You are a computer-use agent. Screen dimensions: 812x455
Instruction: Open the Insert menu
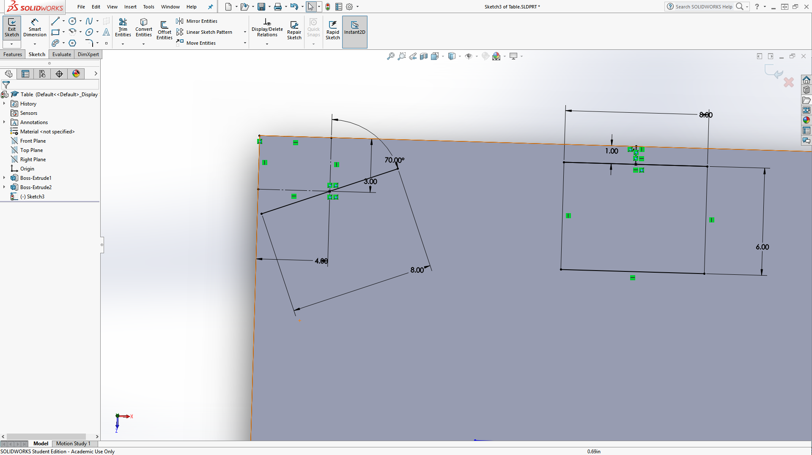click(x=130, y=7)
